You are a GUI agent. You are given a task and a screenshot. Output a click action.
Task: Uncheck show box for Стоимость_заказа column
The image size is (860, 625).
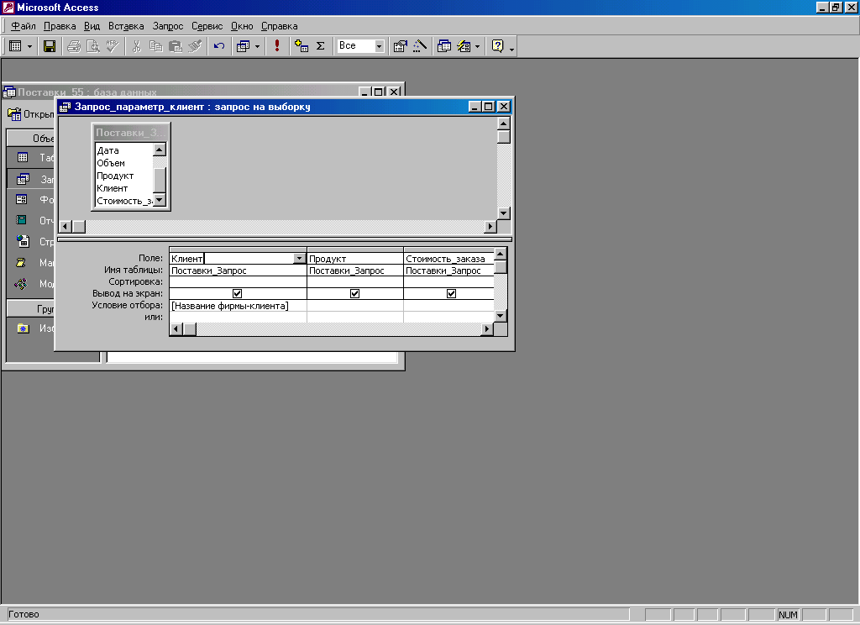click(x=451, y=293)
